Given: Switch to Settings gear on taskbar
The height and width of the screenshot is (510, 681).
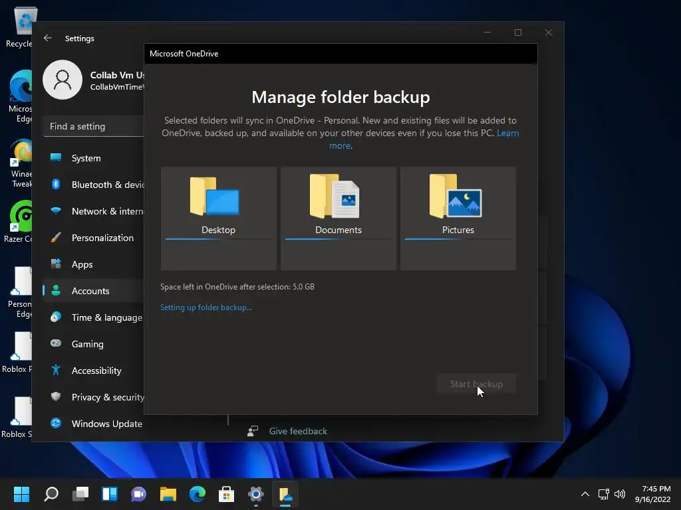Looking at the screenshot, I should pyautogui.click(x=256, y=494).
